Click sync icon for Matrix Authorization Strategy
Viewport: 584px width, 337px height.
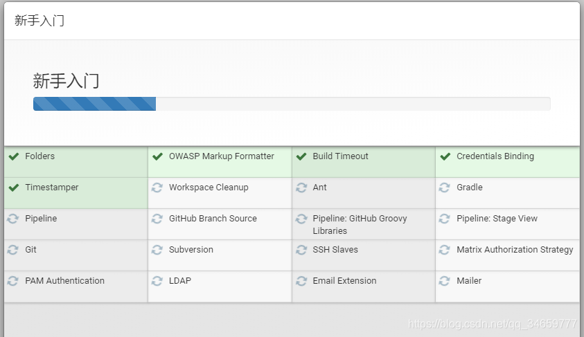click(x=444, y=250)
